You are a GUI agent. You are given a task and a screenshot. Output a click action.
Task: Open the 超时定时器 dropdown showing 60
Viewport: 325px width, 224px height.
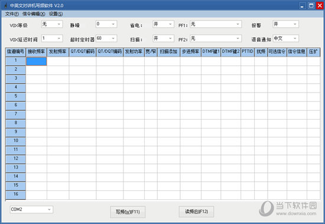click(106, 38)
